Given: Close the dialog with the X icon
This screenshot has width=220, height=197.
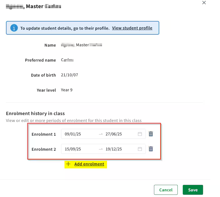Looking at the screenshot, I should tap(204, 3).
